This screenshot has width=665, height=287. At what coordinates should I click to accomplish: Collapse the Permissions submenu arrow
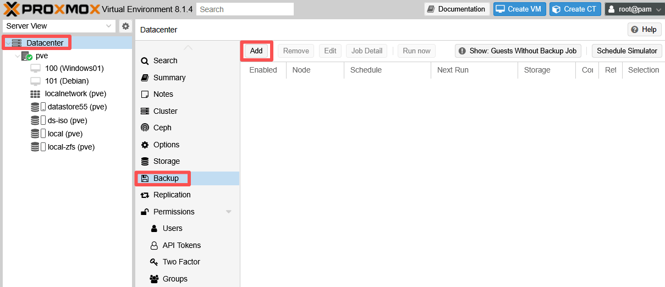(x=229, y=212)
